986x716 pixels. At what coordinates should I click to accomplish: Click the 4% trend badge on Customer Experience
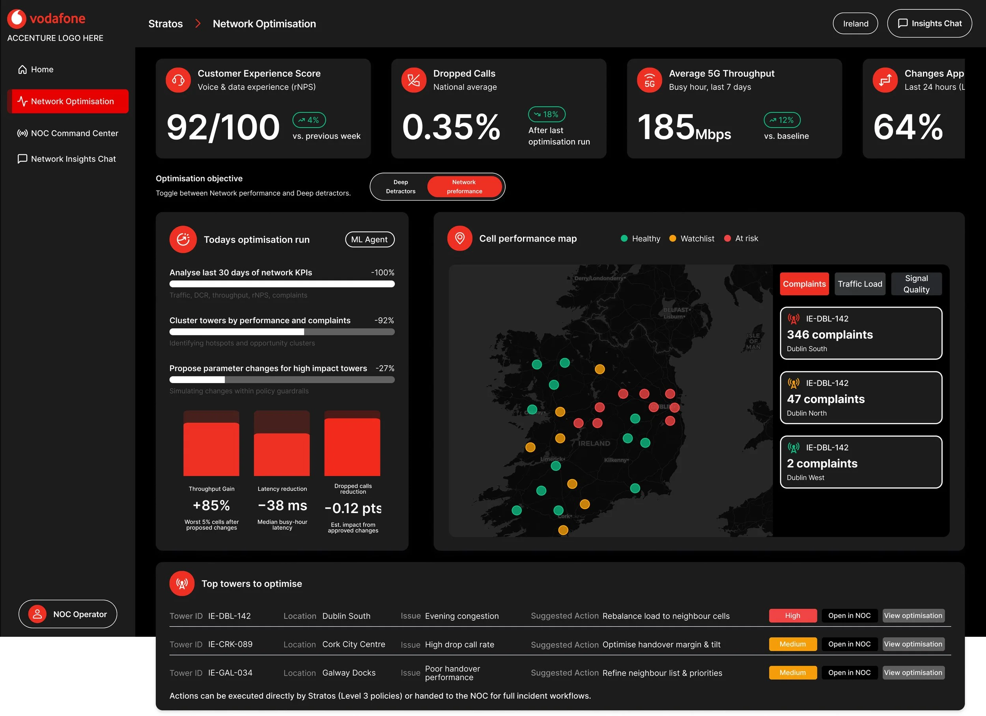pos(309,120)
